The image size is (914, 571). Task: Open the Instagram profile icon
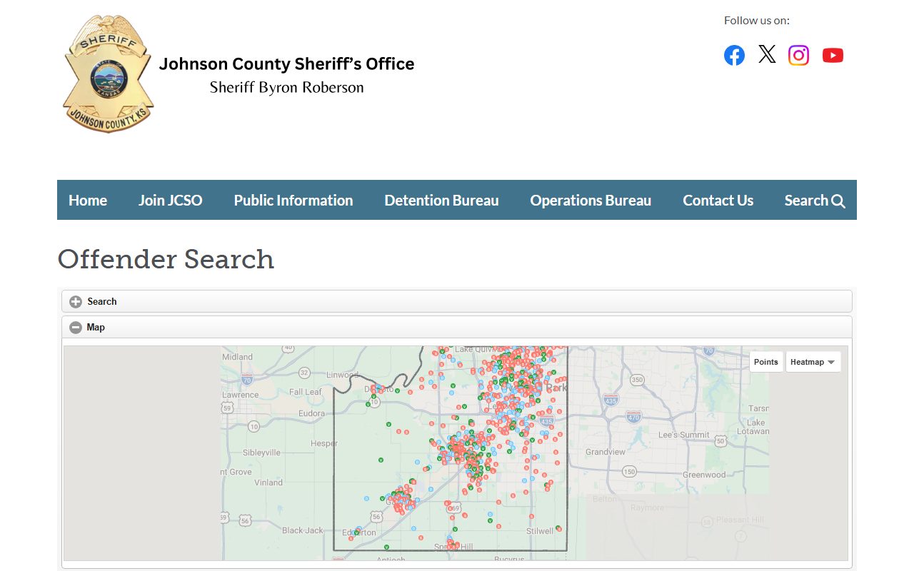[798, 55]
